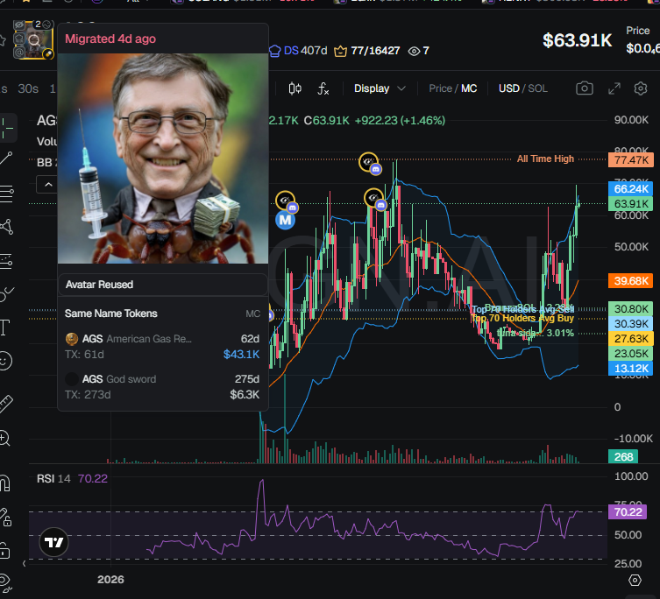This screenshot has height=599, width=660.
Task: Select the brush drawing tool
Action: (x=6, y=293)
